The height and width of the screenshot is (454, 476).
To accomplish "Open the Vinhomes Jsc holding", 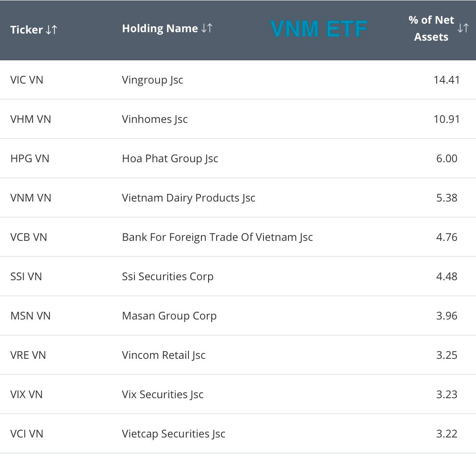I will click(x=154, y=119).
